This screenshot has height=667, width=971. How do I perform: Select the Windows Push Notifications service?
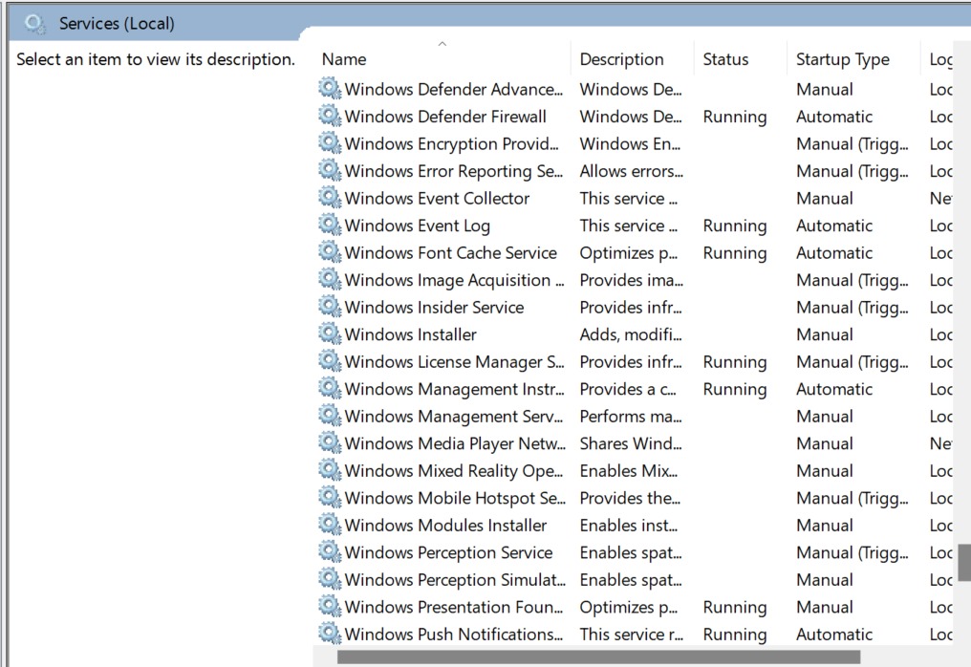point(453,635)
